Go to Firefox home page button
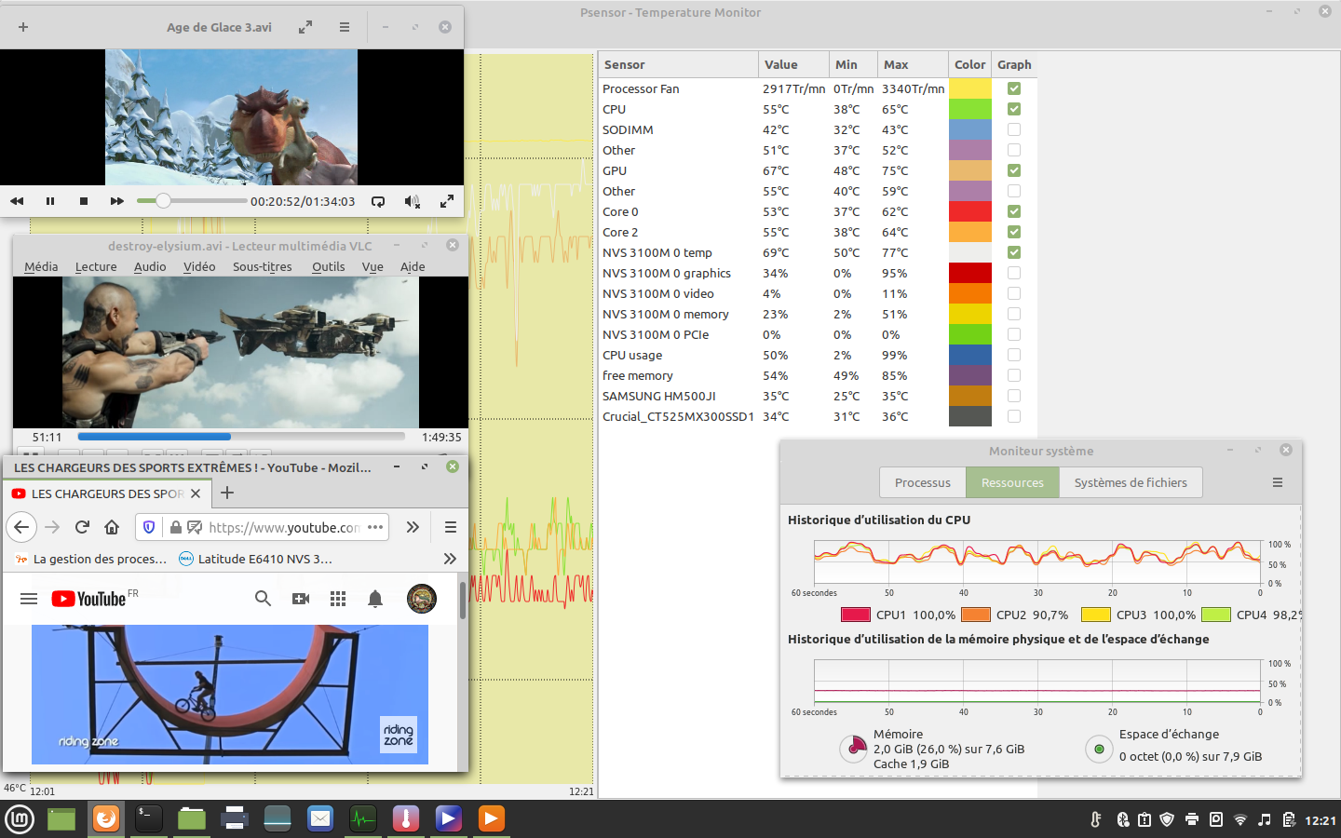Image resolution: width=1341 pixels, height=838 pixels. coord(112,527)
